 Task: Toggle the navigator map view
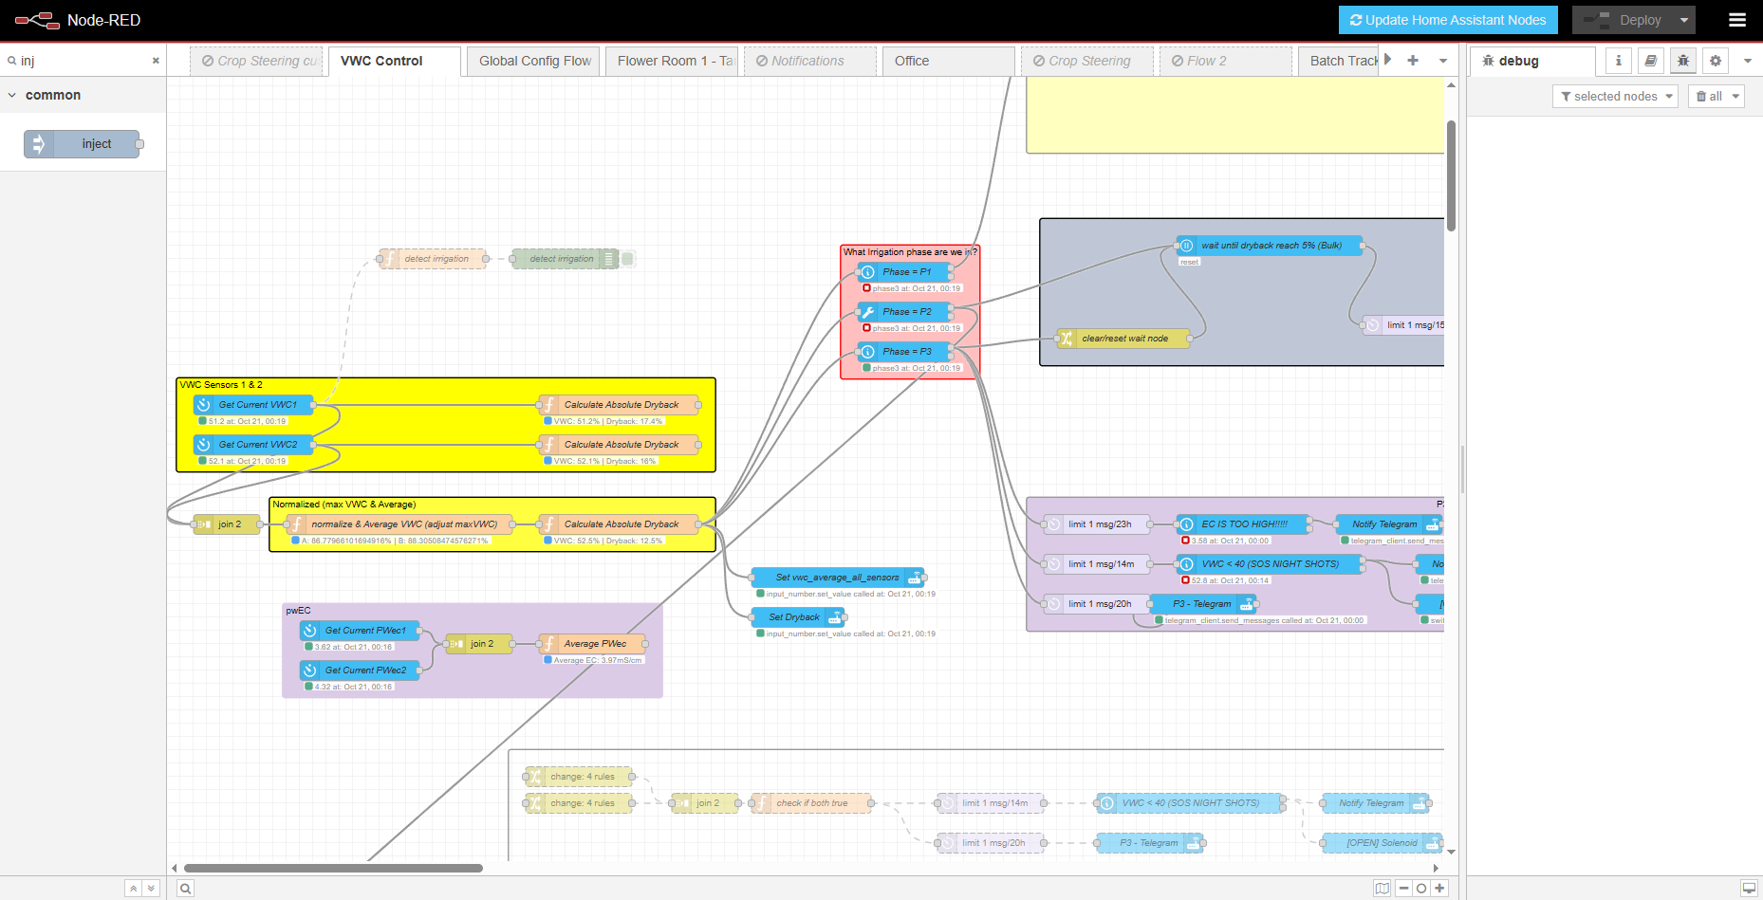(x=1383, y=889)
